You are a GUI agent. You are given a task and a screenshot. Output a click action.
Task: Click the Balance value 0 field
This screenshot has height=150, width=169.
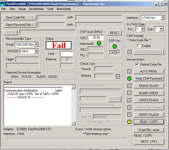(67, 59)
